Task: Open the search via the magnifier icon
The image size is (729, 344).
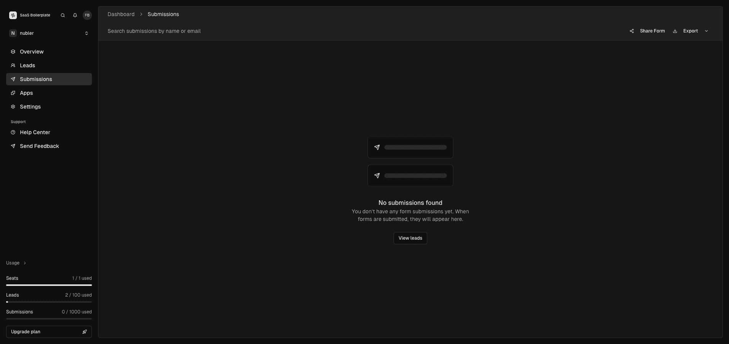Action: (62, 15)
